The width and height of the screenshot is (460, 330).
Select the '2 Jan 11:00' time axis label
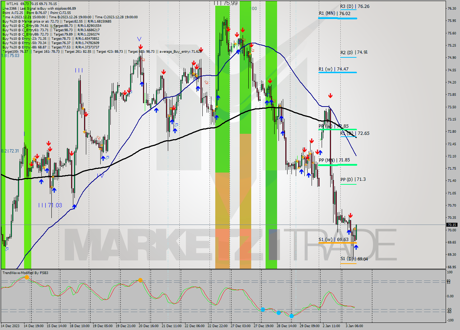coord(331,326)
